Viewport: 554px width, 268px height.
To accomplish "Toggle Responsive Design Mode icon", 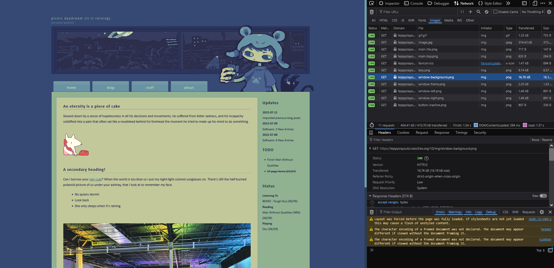I will (x=535, y=3).
